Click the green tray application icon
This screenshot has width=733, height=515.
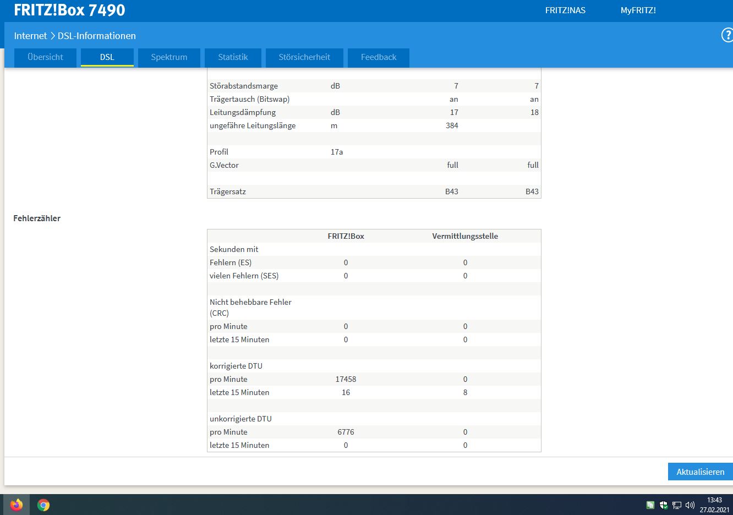pos(650,505)
